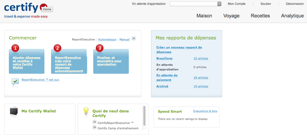Open En attente de paiement link
This screenshot has height=137, width=307.
pyautogui.click(x=167, y=77)
